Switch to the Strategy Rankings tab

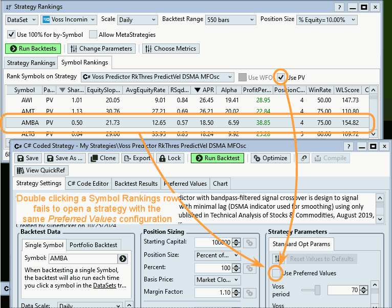(x=30, y=63)
